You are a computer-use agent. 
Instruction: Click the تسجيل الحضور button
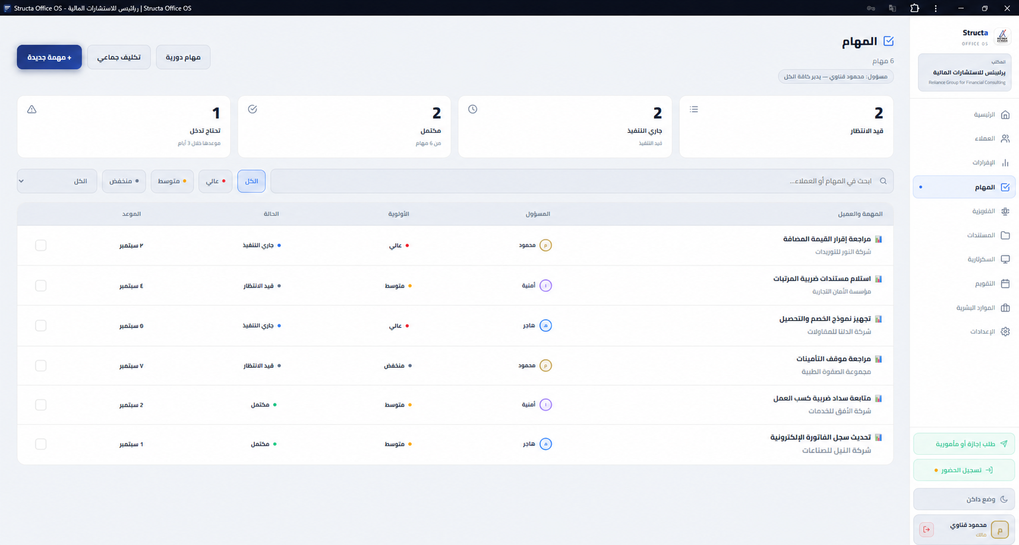point(964,470)
